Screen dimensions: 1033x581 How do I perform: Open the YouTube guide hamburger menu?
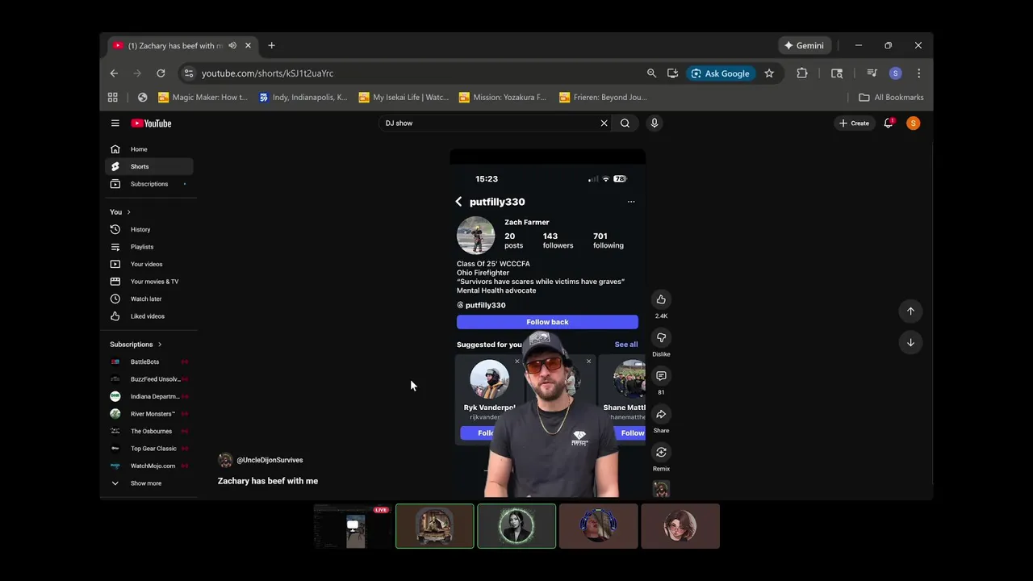(115, 123)
